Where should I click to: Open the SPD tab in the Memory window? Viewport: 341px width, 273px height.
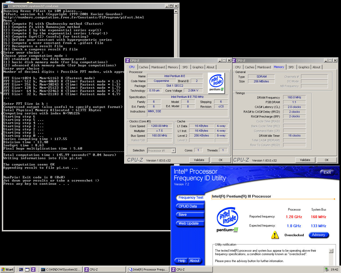tap(291, 67)
